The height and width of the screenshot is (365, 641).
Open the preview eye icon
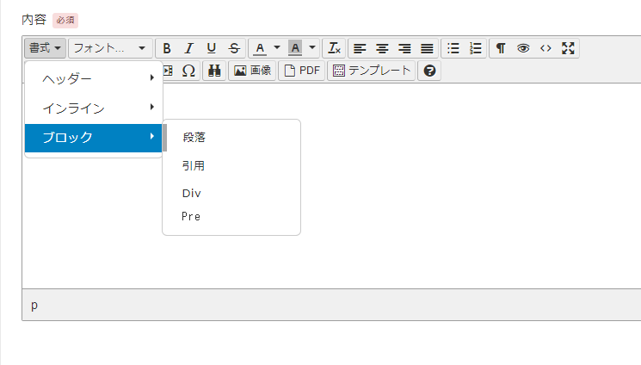coord(523,48)
